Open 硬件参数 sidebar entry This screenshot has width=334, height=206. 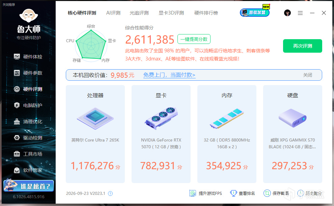coord(28,73)
